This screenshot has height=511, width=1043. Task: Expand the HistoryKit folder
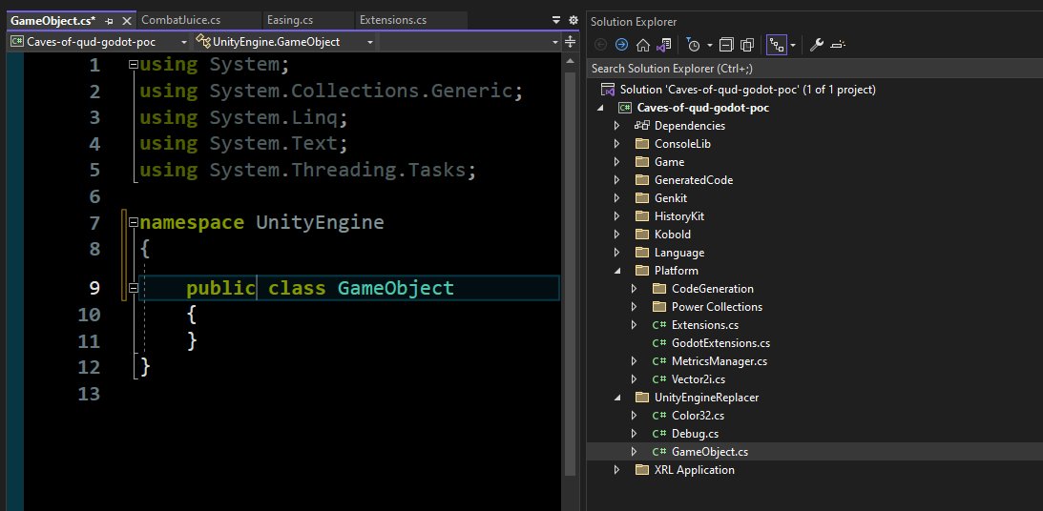coord(616,216)
